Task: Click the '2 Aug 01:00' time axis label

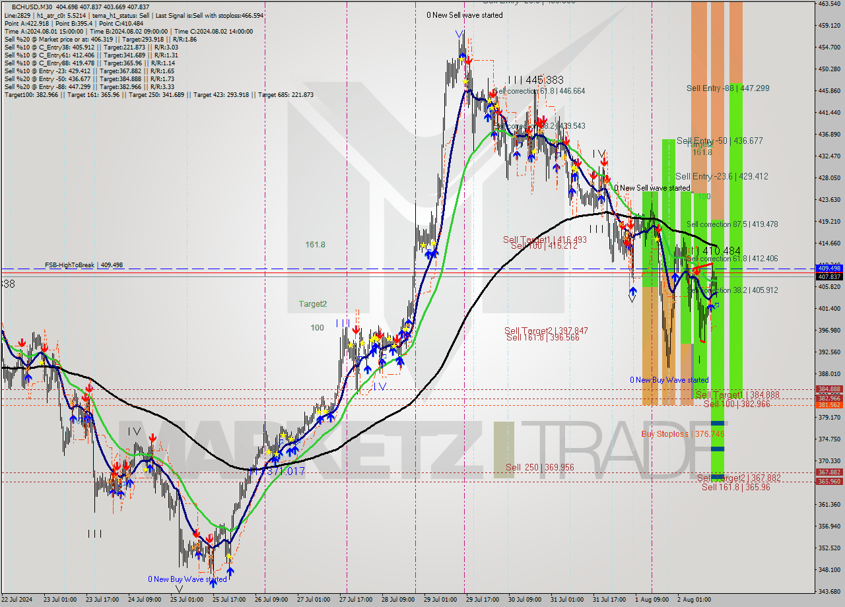Action: 694,600
